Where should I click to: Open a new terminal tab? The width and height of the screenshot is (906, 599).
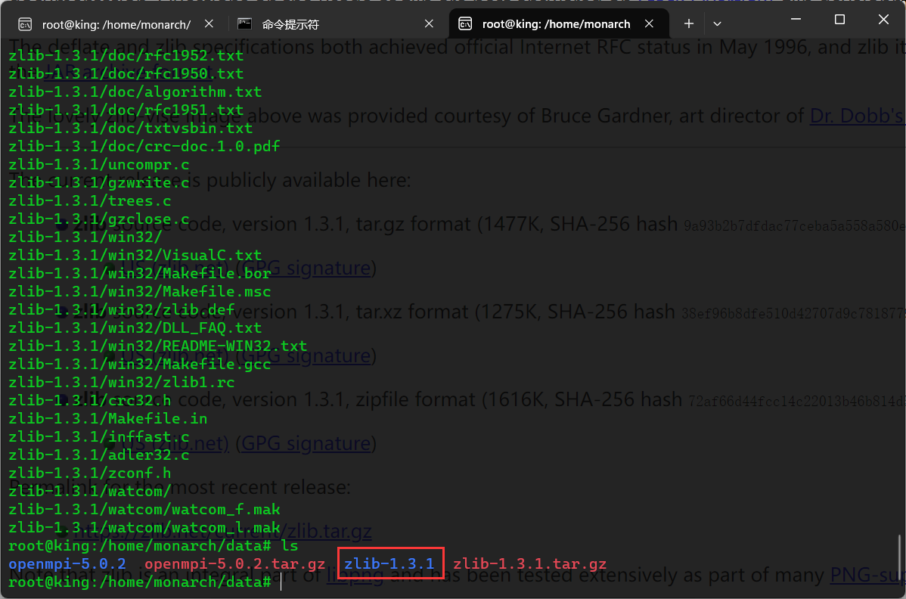pos(689,23)
